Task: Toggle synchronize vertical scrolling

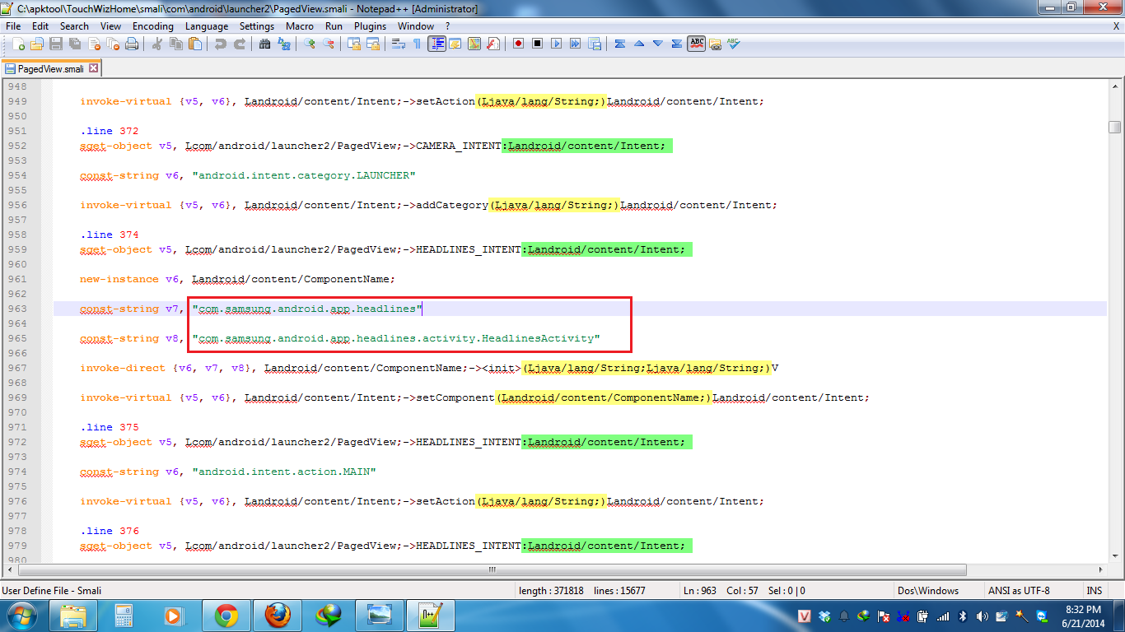Action: click(x=353, y=44)
